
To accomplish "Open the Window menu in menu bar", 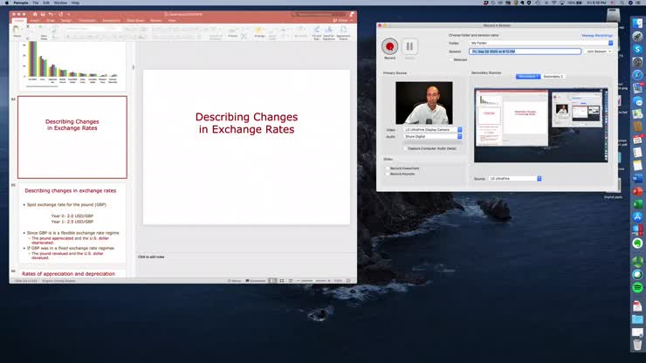I will [60, 3].
